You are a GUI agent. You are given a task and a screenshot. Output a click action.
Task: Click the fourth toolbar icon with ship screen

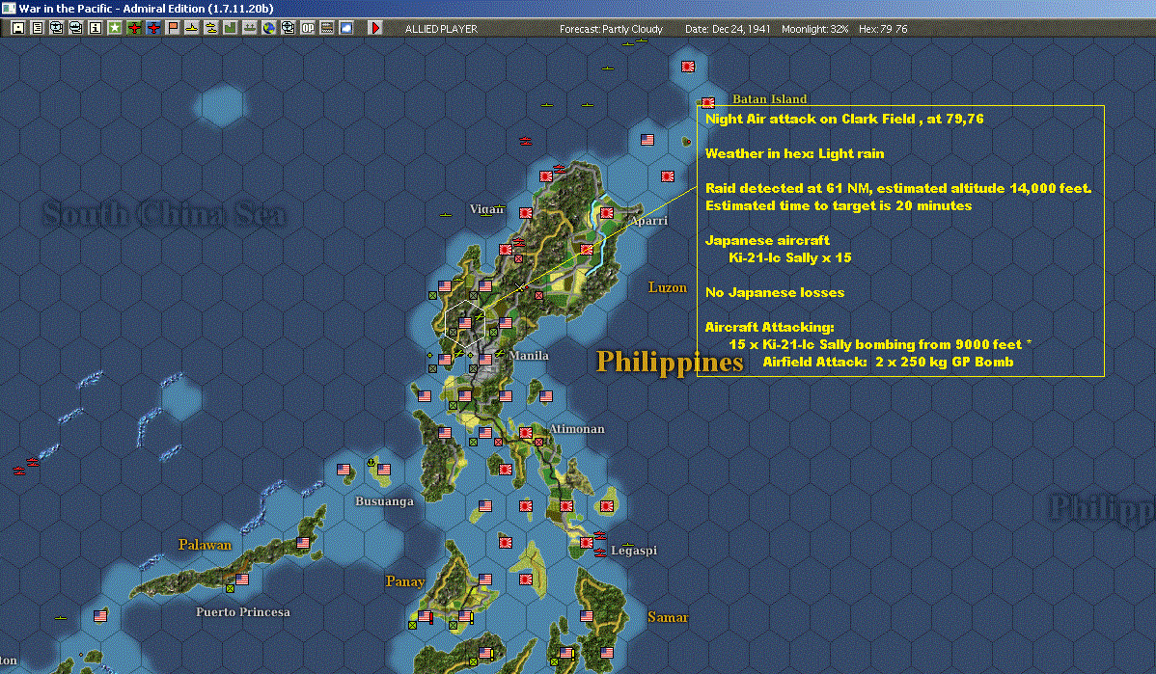coord(76,28)
